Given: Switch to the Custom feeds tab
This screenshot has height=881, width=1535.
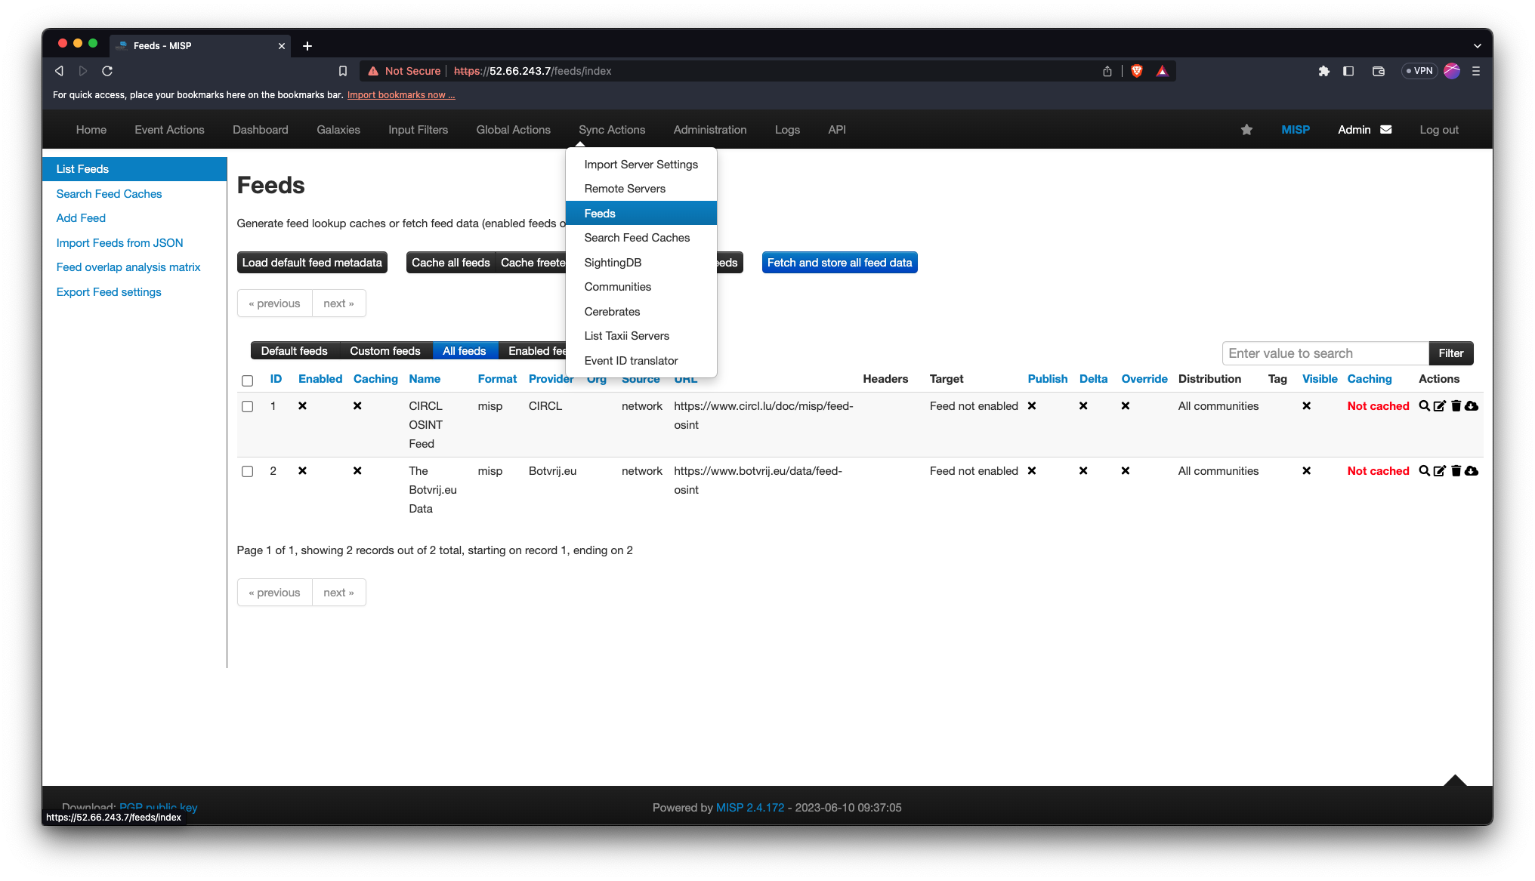Looking at the screenshot, I should [385, 351].
